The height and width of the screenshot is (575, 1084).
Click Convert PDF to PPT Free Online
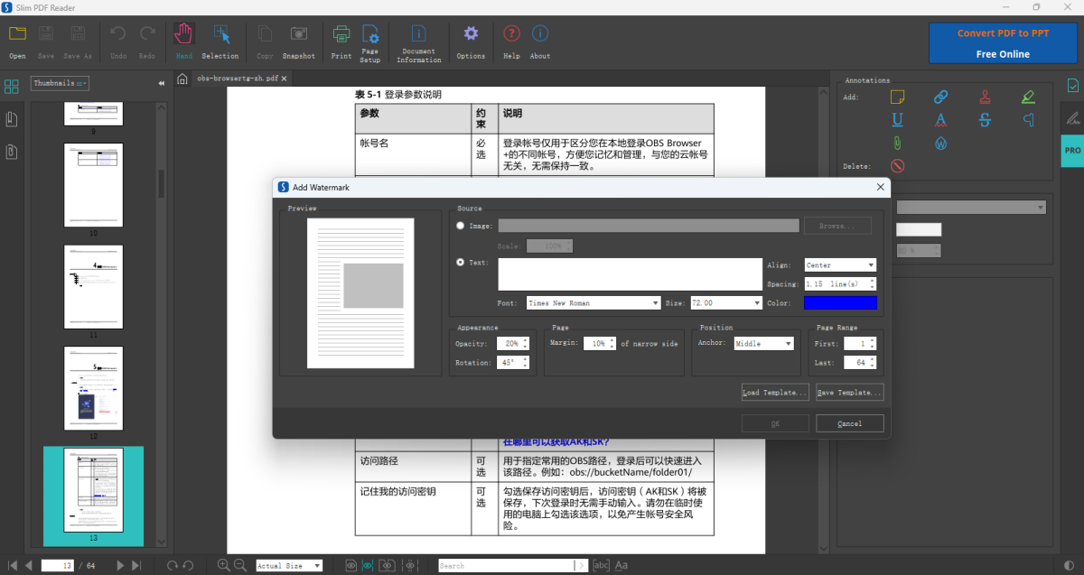pos(1003,42)
